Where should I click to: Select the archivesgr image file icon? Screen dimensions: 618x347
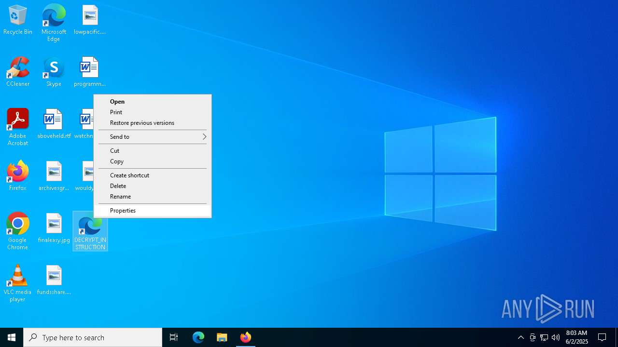(x=54, y=176)
